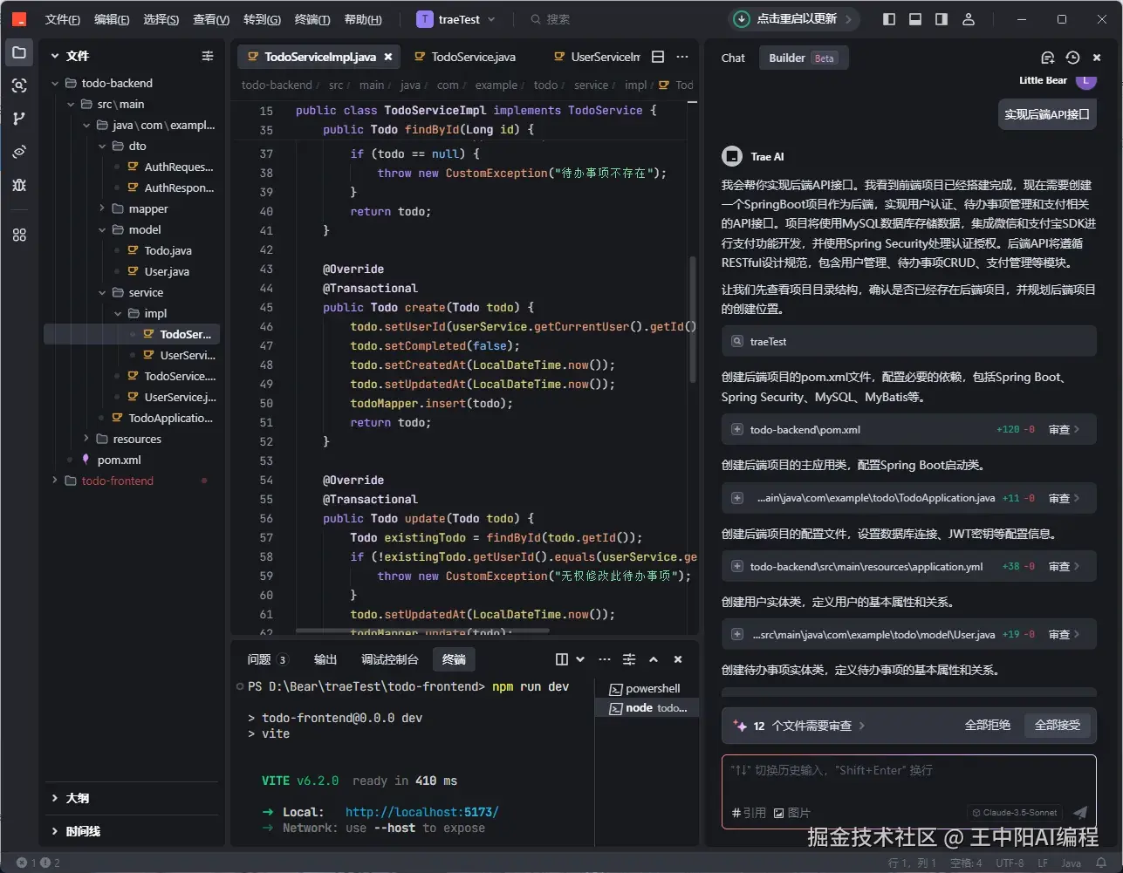The height and width of the screenshot is (873, 1123).
Task: Toggle left sidebar layout icon
Action: click(x=889, y=19)
